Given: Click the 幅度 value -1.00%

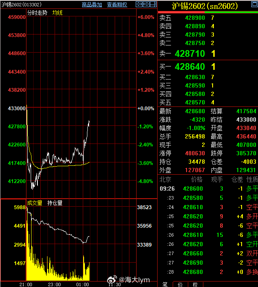Looking at the screenshot, I should point(196,128).
